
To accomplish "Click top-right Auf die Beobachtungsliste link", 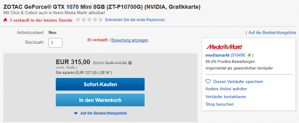I will [x=272, y=33].
